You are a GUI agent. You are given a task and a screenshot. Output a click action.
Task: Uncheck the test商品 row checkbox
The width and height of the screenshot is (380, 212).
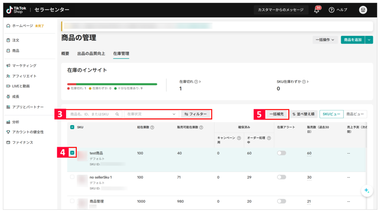(72, 153)
